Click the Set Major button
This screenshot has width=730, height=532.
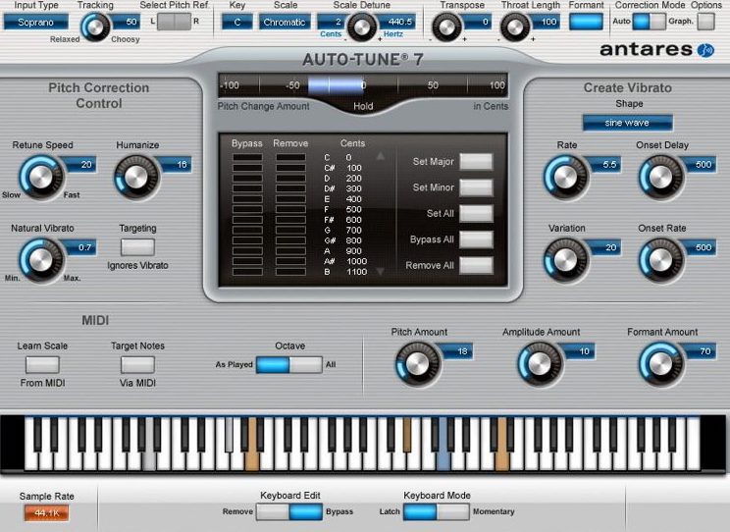(476, 162)
